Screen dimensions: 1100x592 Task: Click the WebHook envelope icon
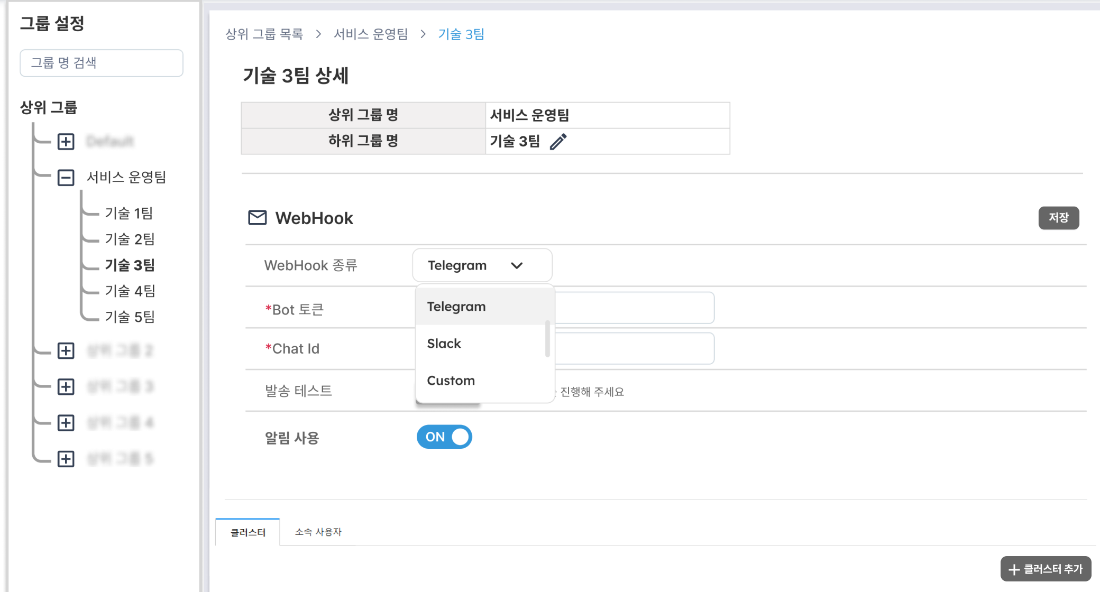[x=258, y=218]
